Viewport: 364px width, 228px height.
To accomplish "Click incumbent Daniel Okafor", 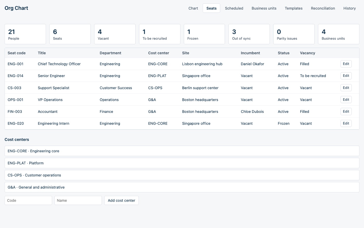I will click(x=252, y=64).
